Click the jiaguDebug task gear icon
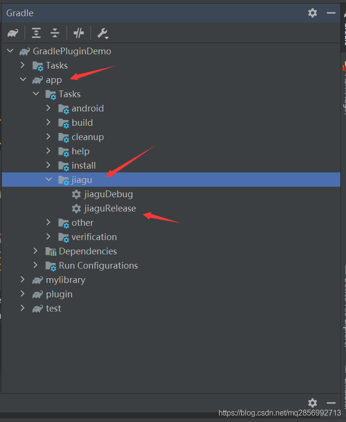 point(76,194)
